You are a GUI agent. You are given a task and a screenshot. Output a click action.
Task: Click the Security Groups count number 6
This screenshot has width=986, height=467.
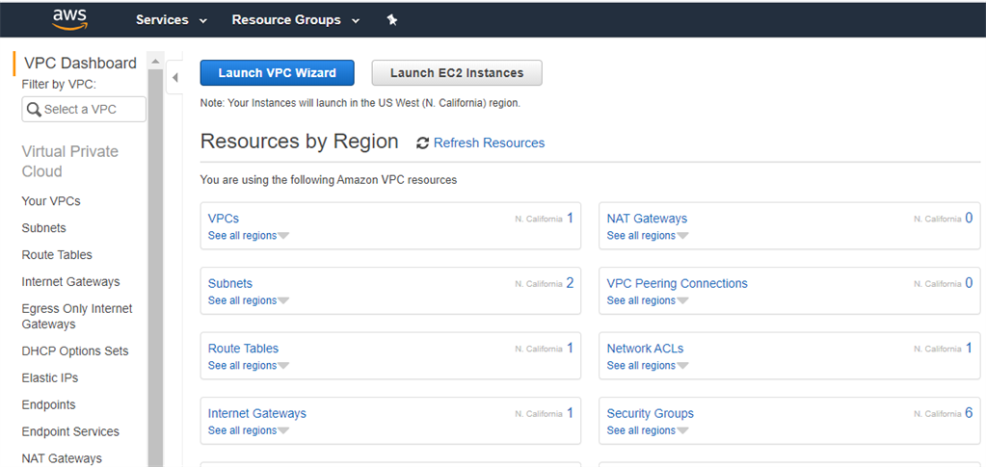(x=969, y=413)
